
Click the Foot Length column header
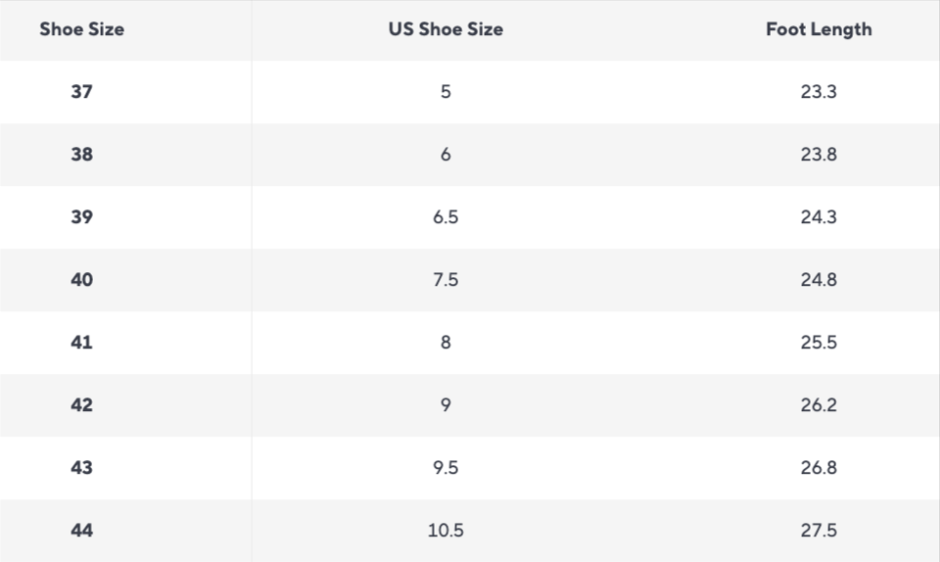coord(819,29)
